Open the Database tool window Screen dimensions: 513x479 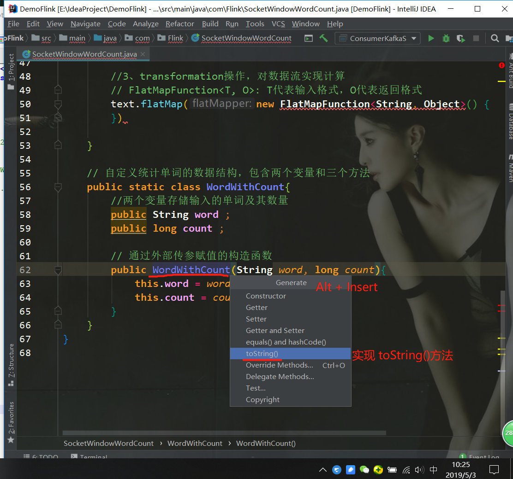[510, 117]
